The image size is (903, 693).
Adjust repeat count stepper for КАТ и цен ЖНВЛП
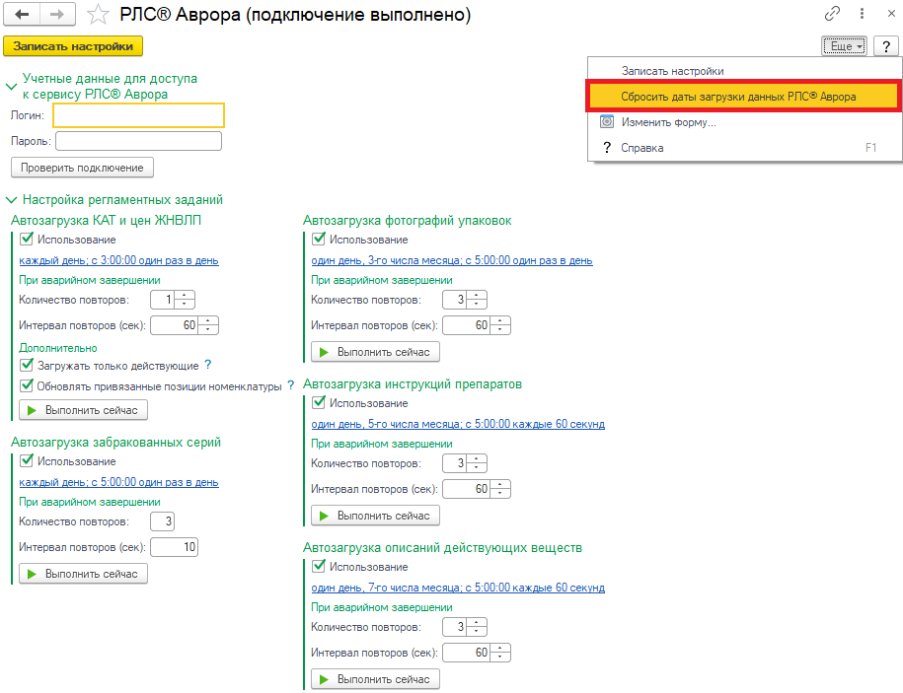[185, 300]
